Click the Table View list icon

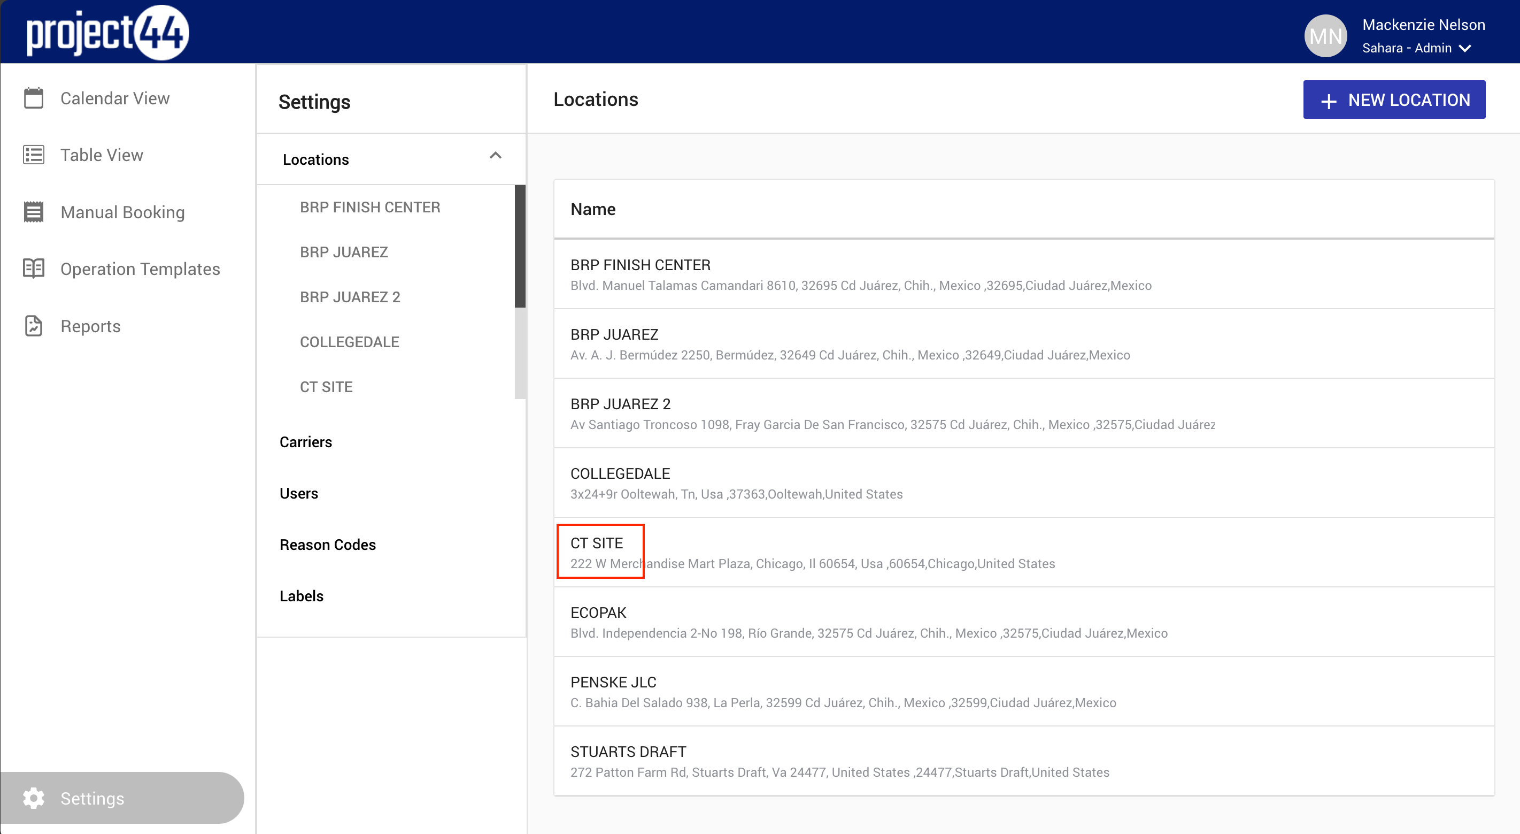click(34, 155)
